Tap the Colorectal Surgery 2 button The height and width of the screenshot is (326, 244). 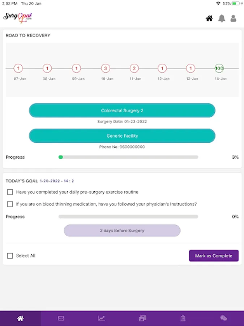[x=122, y=110]
